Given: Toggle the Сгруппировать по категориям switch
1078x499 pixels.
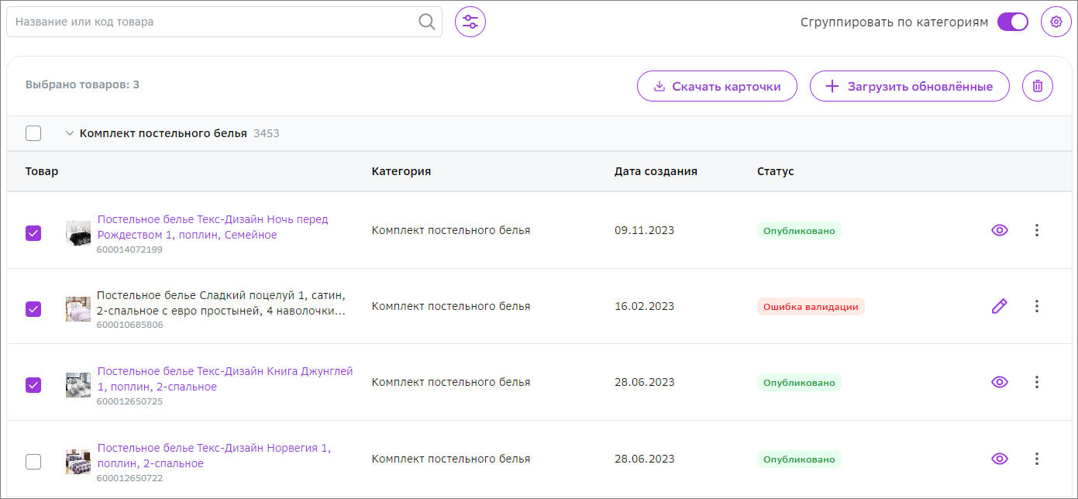Looking at the screenshot, I should tap(1012, 22).
